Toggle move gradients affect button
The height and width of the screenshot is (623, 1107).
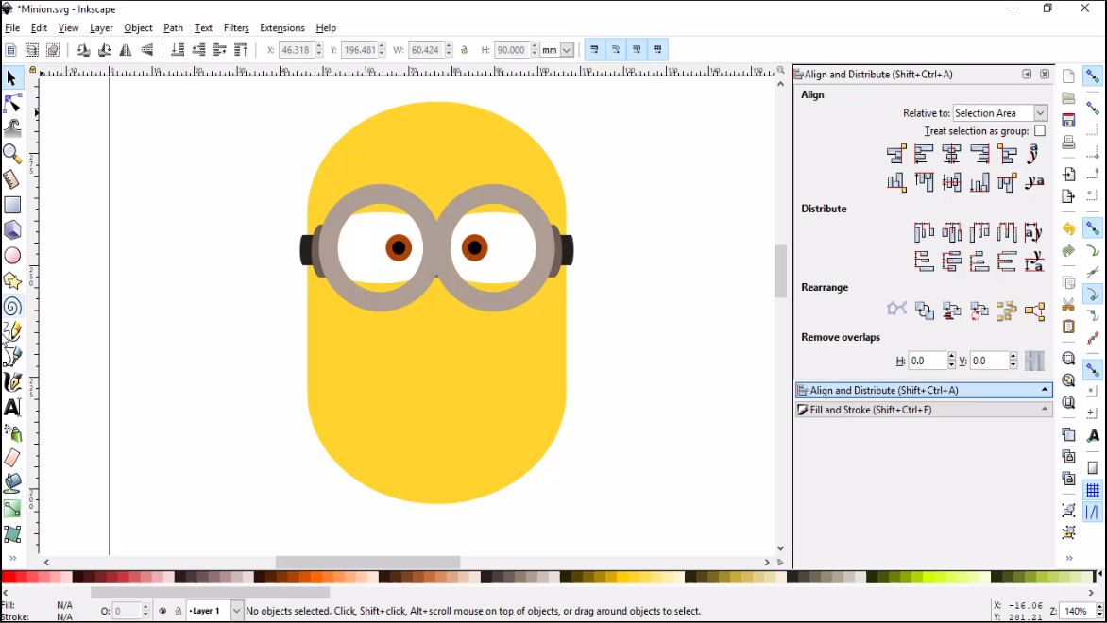coord(637,50)
